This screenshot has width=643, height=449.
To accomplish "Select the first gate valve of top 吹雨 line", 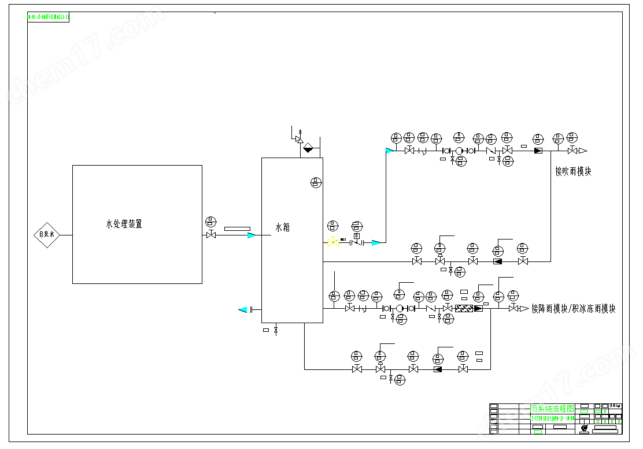I will tap(409, 151).
